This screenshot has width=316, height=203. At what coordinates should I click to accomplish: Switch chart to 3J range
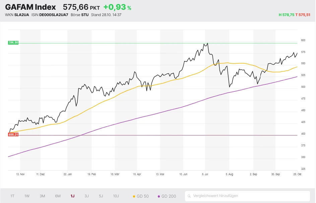[86, 196]
